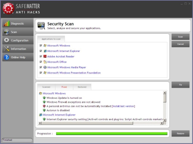The height and width of the screenshot is (144, 193).
Task: Click the Security Scan title text
Action: click(60, 24)
